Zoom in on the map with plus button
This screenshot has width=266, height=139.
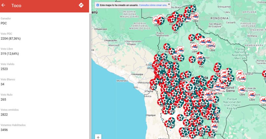point(98,137)
